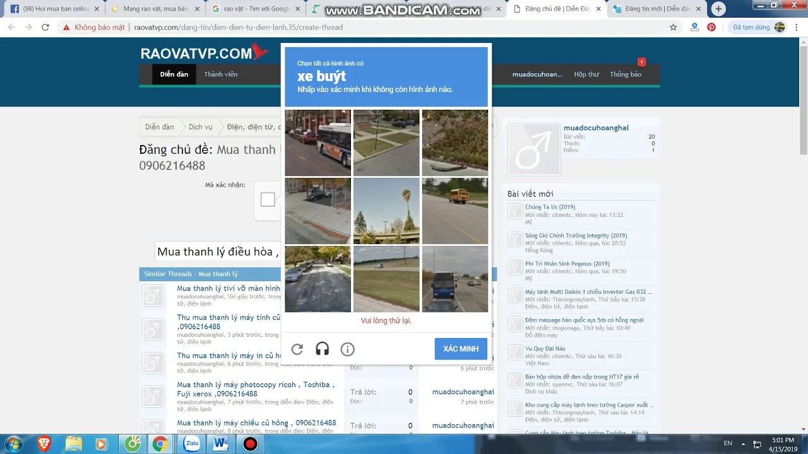Open similar thread Mua thanh lý máy chiếu cũ hỏng
808x454 pixels.
256,422
